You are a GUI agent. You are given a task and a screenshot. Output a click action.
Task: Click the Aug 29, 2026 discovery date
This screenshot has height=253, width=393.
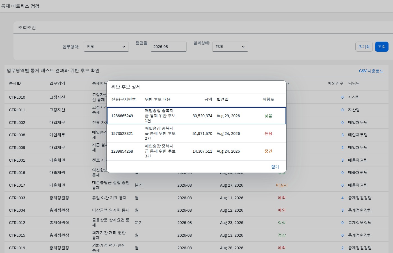tap(228, 116)
